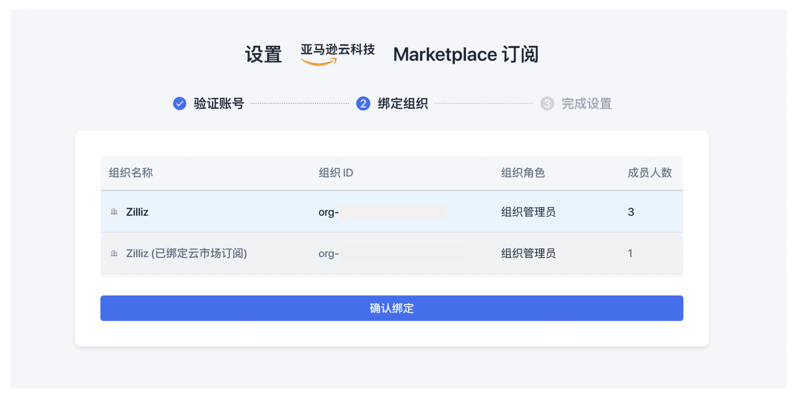
Task: Go to the 验证账号 step
Action: [x=218, y=104]
